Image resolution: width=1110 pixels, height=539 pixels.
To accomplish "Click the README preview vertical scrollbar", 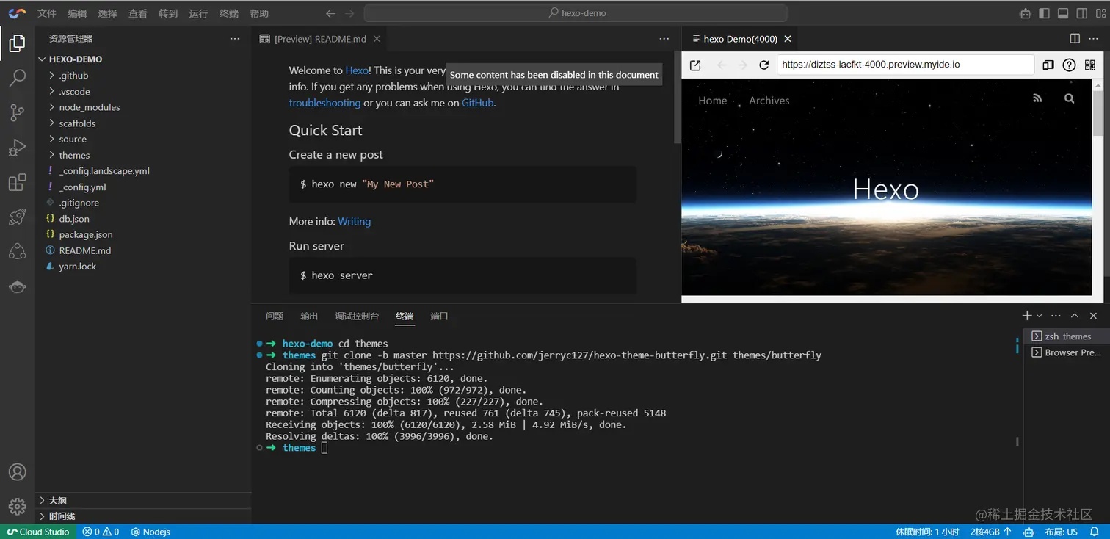I will [676, 97].
